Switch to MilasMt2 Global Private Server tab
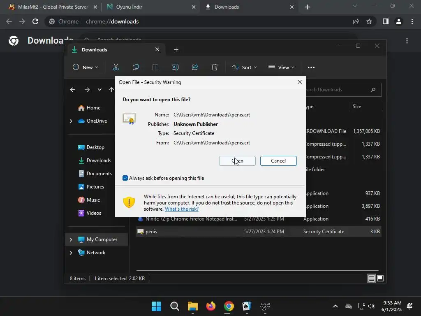 point(53,7)
